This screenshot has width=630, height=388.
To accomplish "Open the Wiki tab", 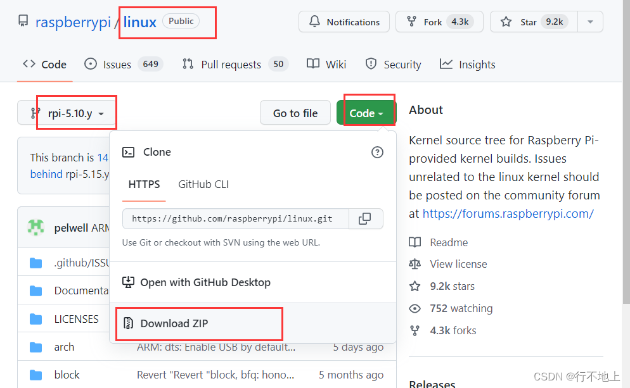I will (326, 64).
